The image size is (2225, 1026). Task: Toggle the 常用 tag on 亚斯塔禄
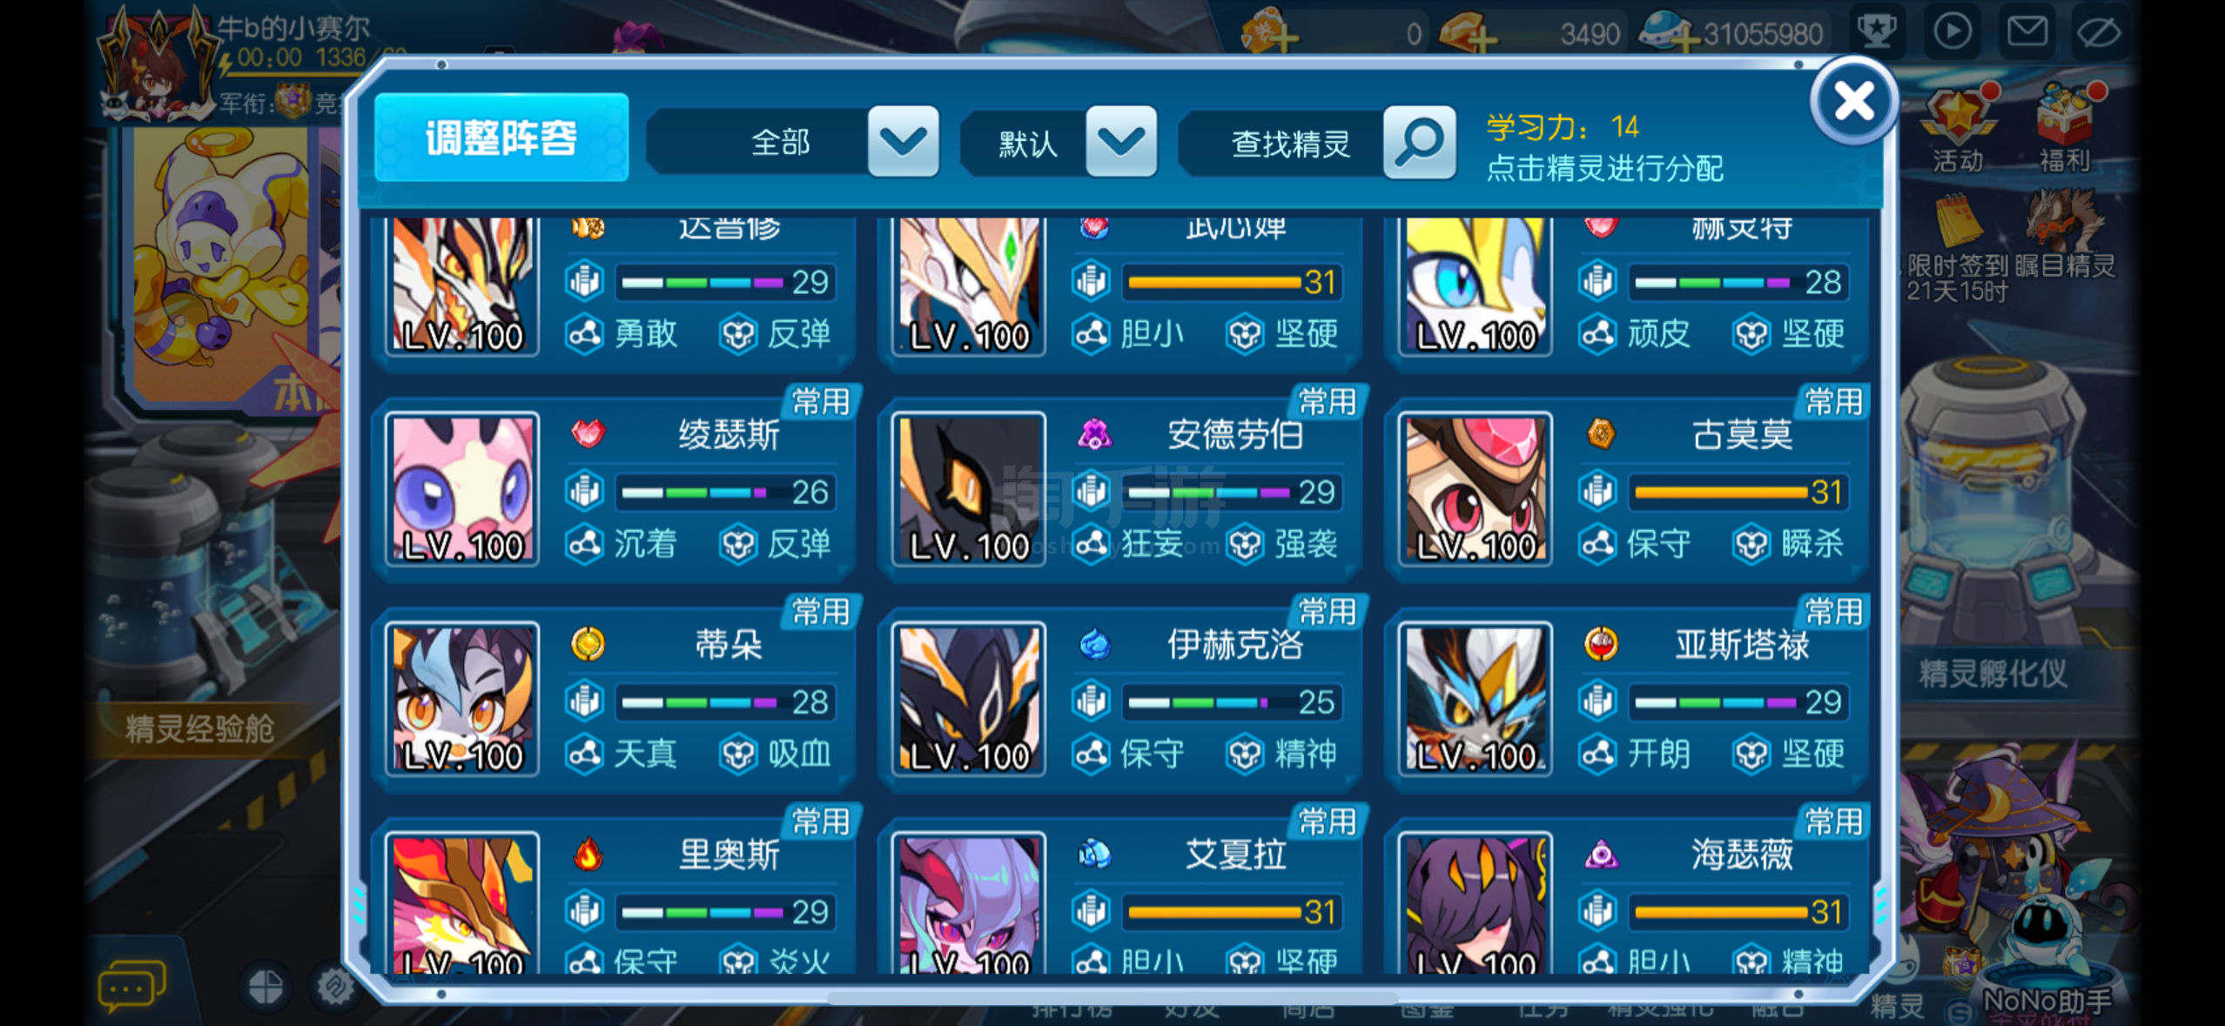coord(1832,611)
